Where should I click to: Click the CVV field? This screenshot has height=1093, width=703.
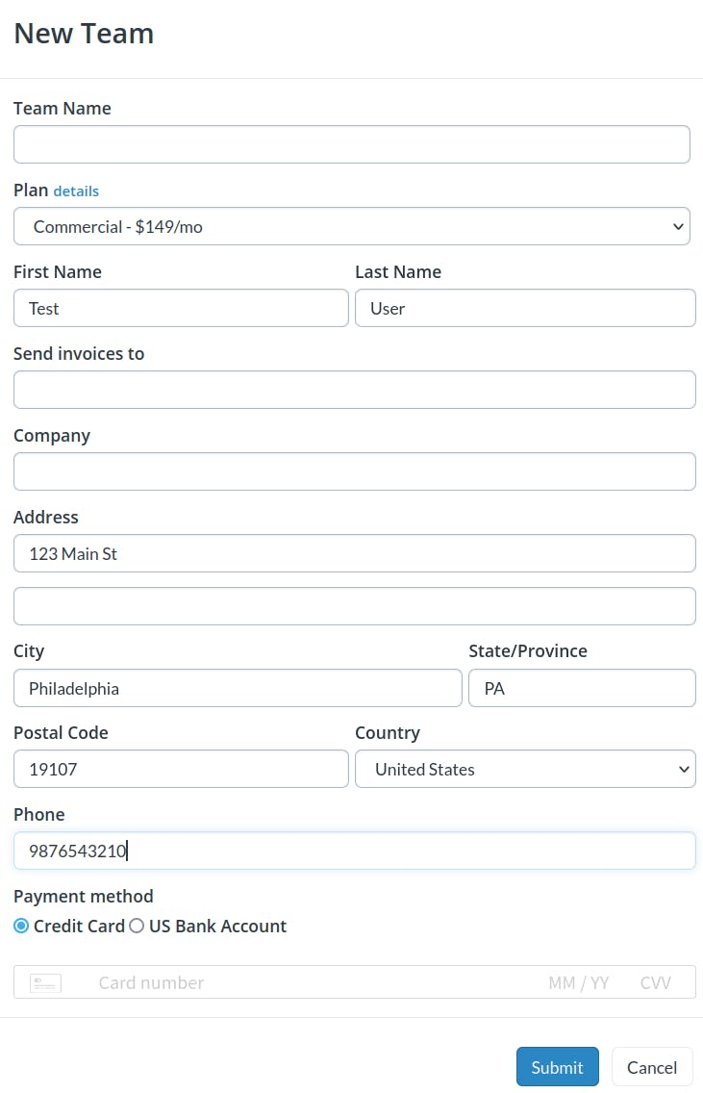(655, 982)
